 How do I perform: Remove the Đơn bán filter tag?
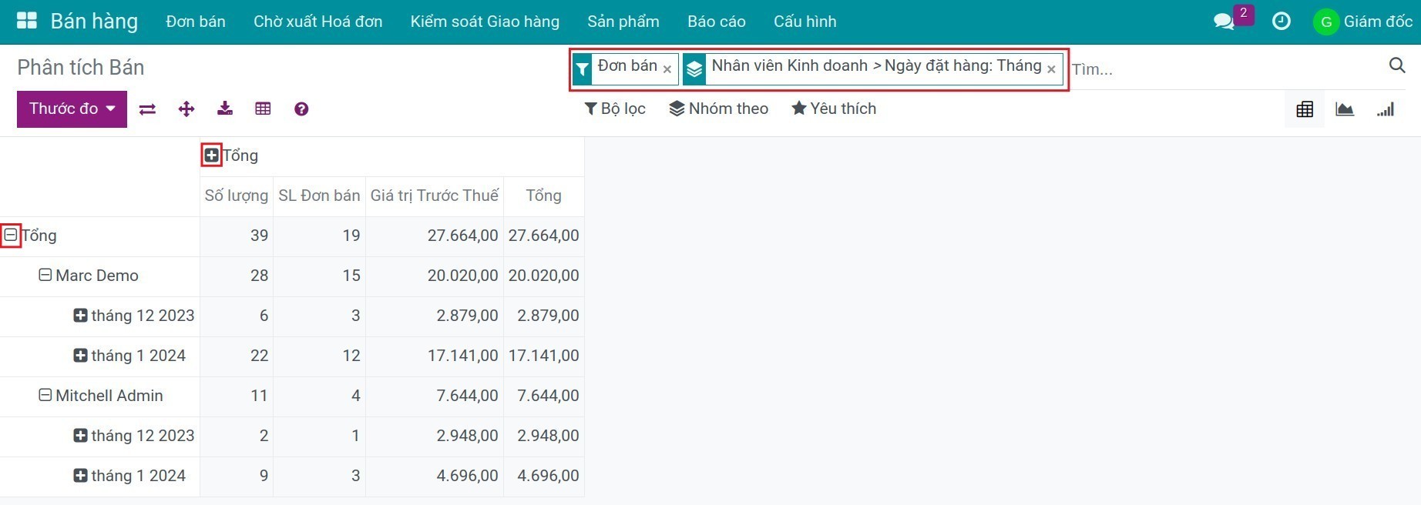667,69
